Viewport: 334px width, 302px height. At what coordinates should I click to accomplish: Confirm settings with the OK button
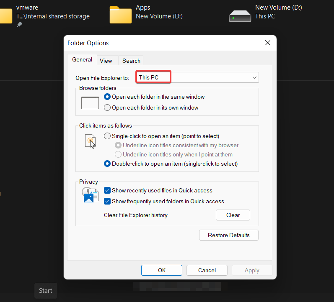(x=162, y=270)
